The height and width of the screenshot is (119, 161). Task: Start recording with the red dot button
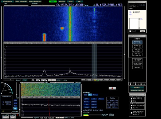click(x=112, y=88)
